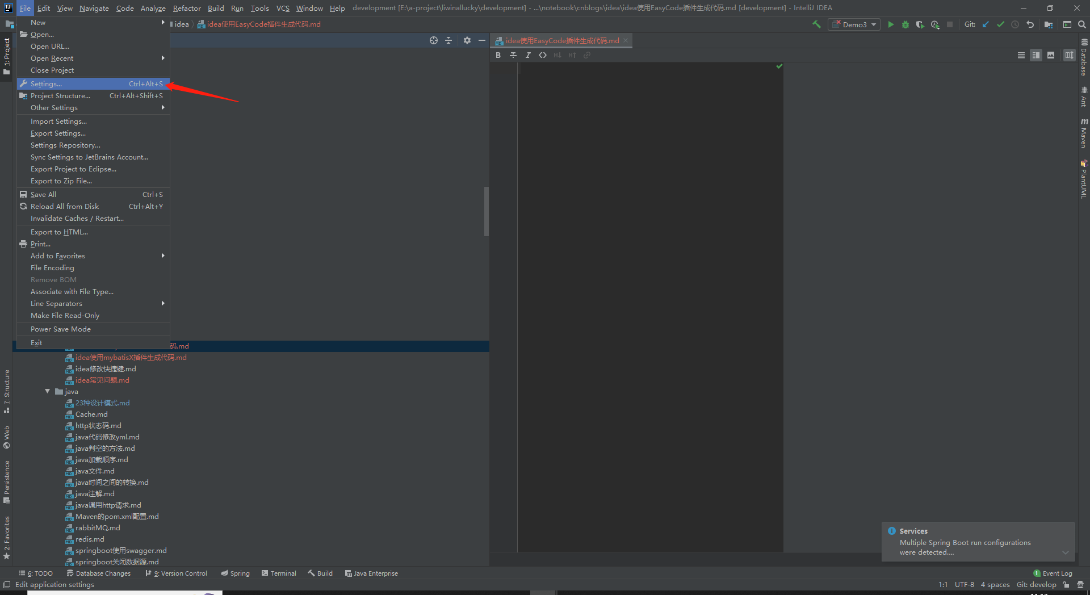Screen dimensions: 1090x595
Task: Collapse the java folder in the tree
Action: click(48, 392)
